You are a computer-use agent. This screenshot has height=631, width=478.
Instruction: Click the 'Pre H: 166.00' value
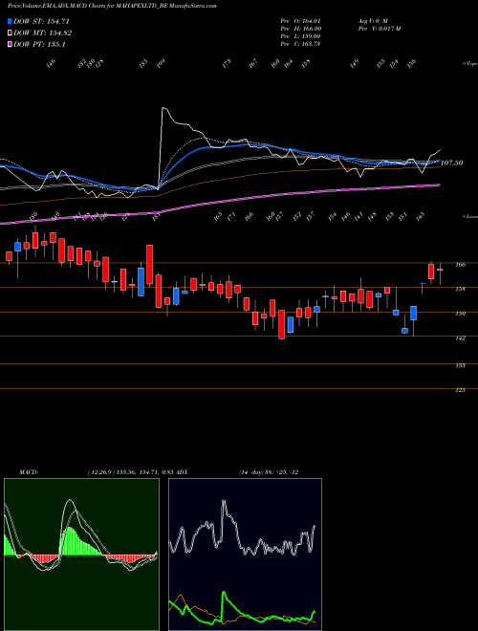pos(300,29)
